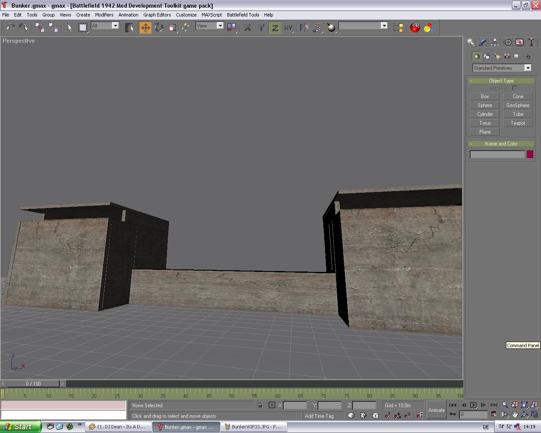Open the Hierarchy command panel tab
The image size is (541, 433).
coord(495,42)
